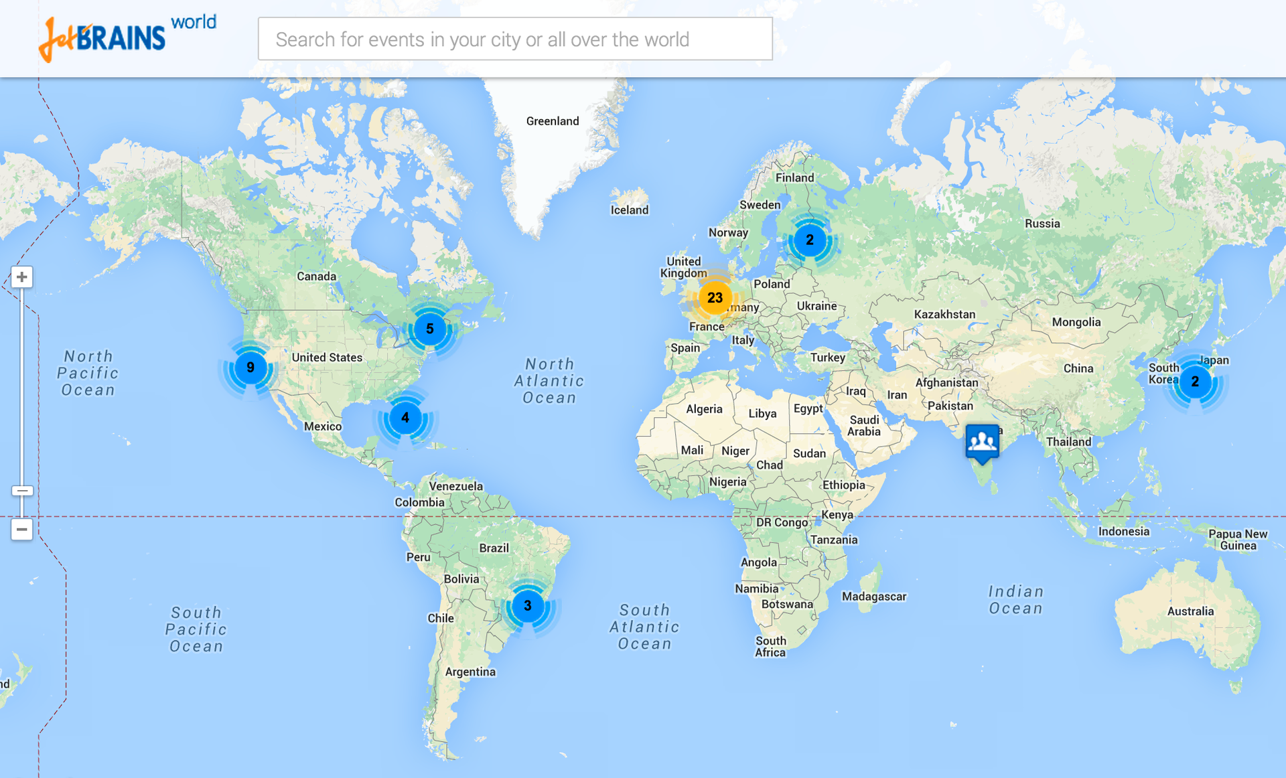Click the North Atlantic Ocean label
The width and height of the screenshot is (1286, 778).
pos(549,381)
